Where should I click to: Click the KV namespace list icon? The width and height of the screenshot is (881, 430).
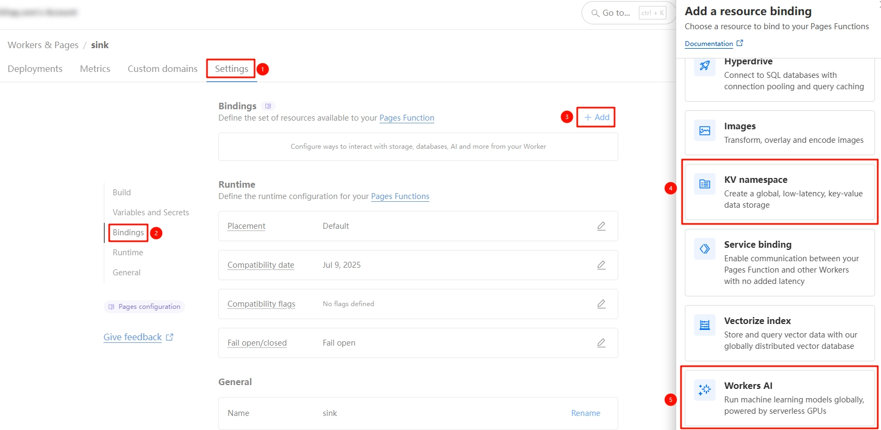pos(705,184)
